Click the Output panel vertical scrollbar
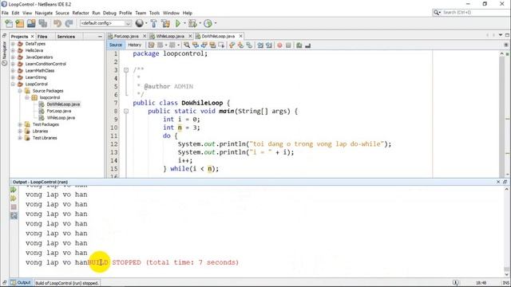 (506, 231)
